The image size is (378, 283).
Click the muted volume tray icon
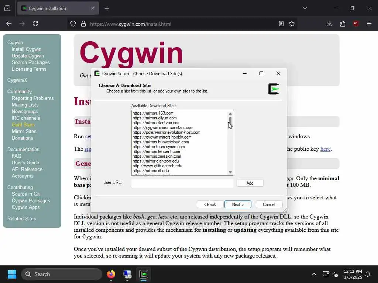(x=335, y=274)
